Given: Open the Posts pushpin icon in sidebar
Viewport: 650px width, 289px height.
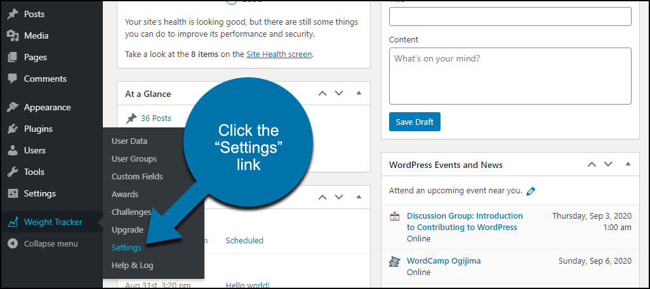Looking at the screenshot, I should coord(13,14).
